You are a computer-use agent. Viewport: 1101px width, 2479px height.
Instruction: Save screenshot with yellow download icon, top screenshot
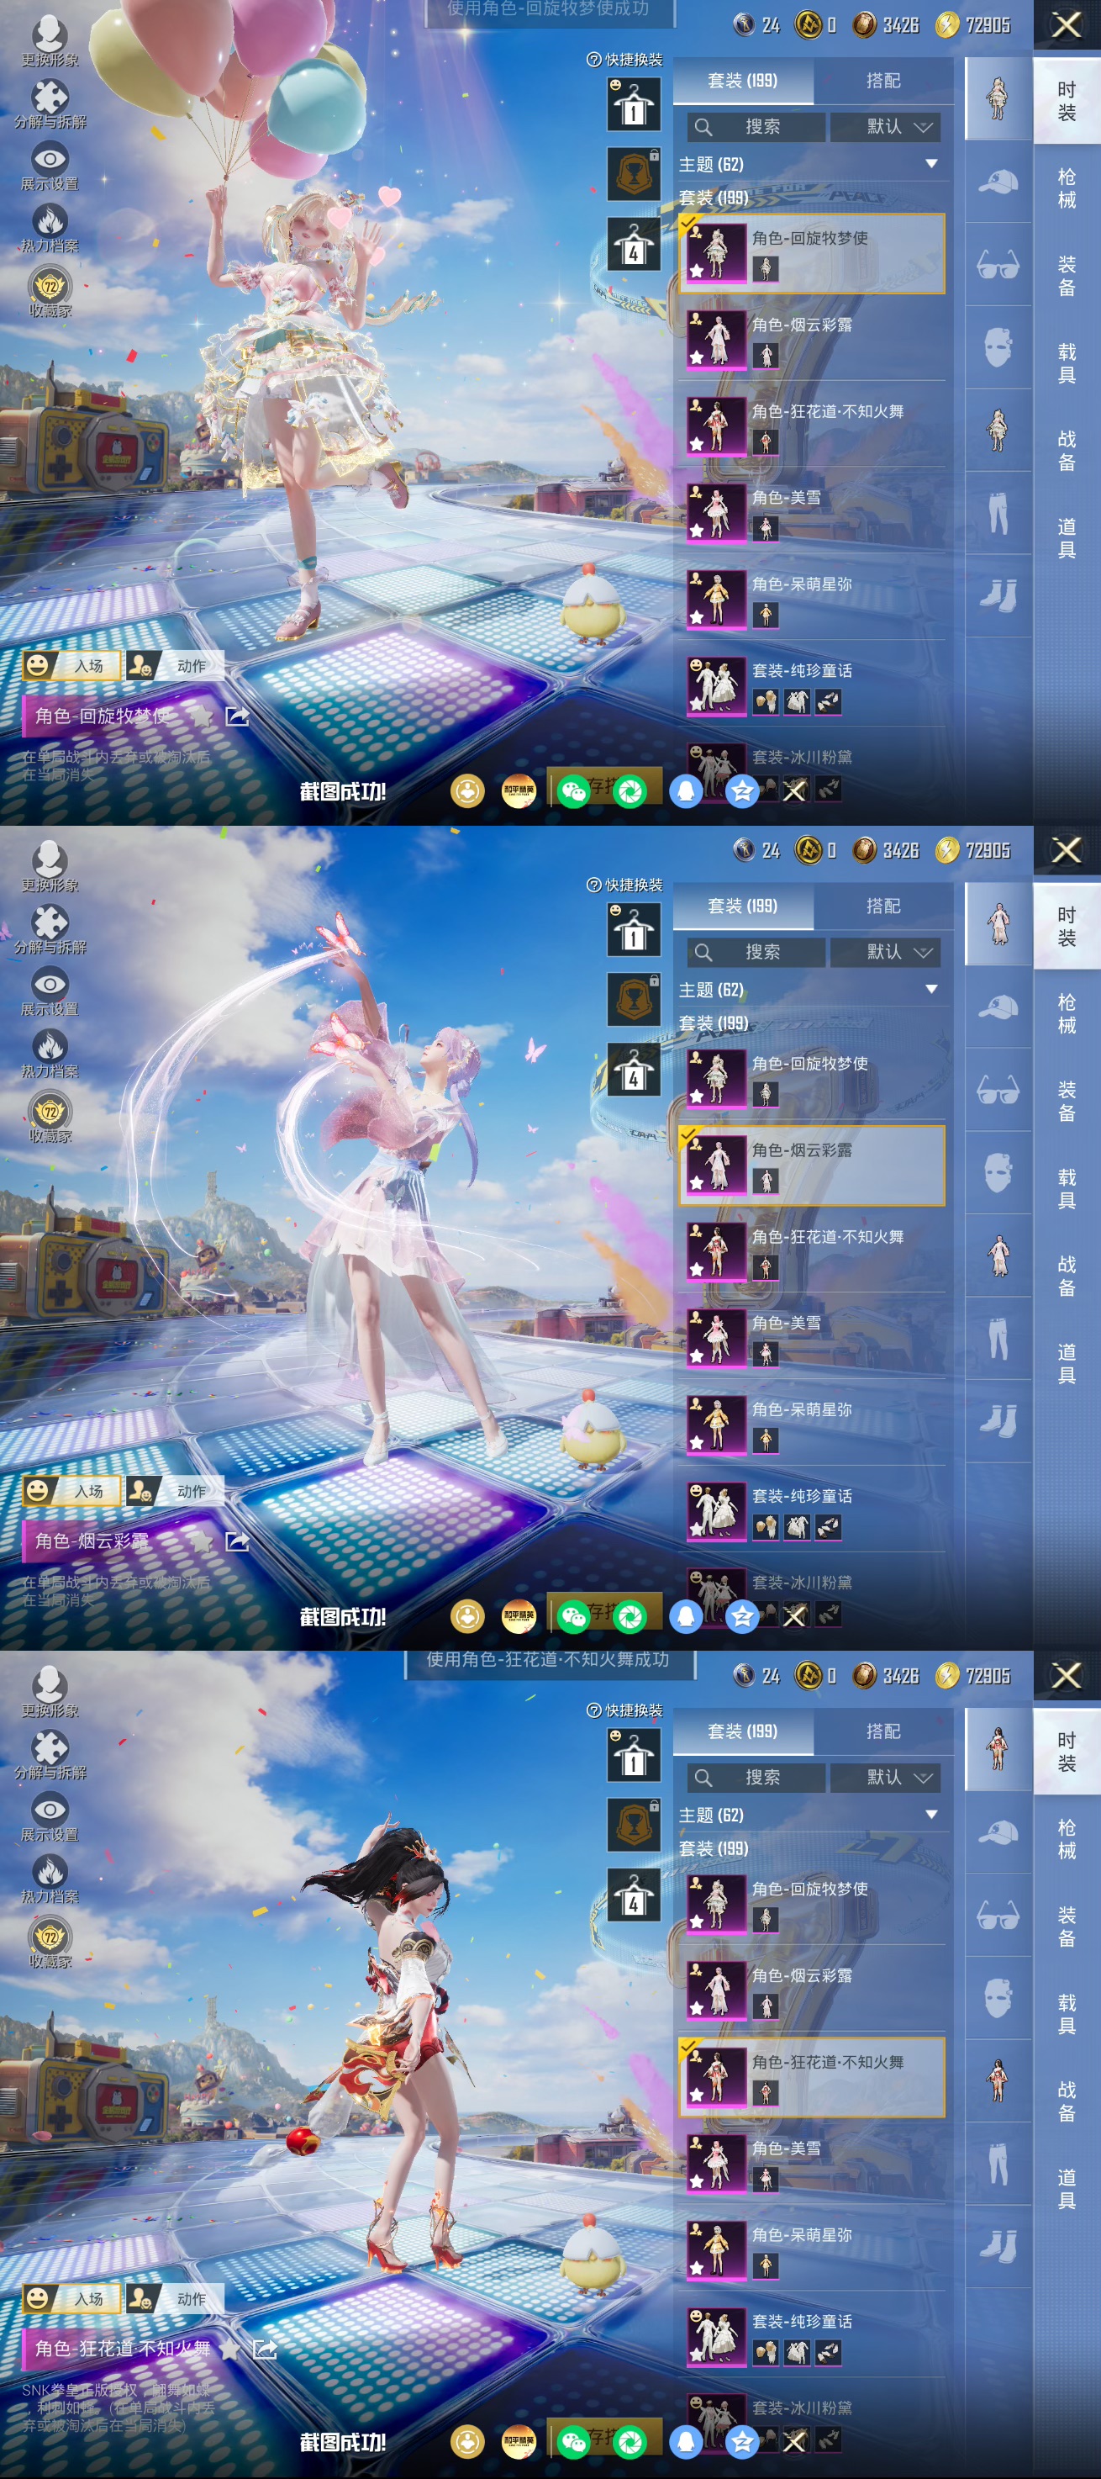467,791
